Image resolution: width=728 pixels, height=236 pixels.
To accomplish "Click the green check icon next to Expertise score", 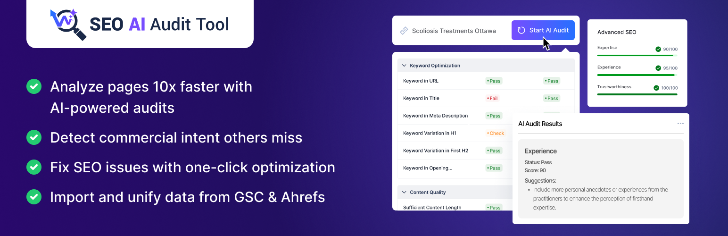I will (x=658, y=49).
